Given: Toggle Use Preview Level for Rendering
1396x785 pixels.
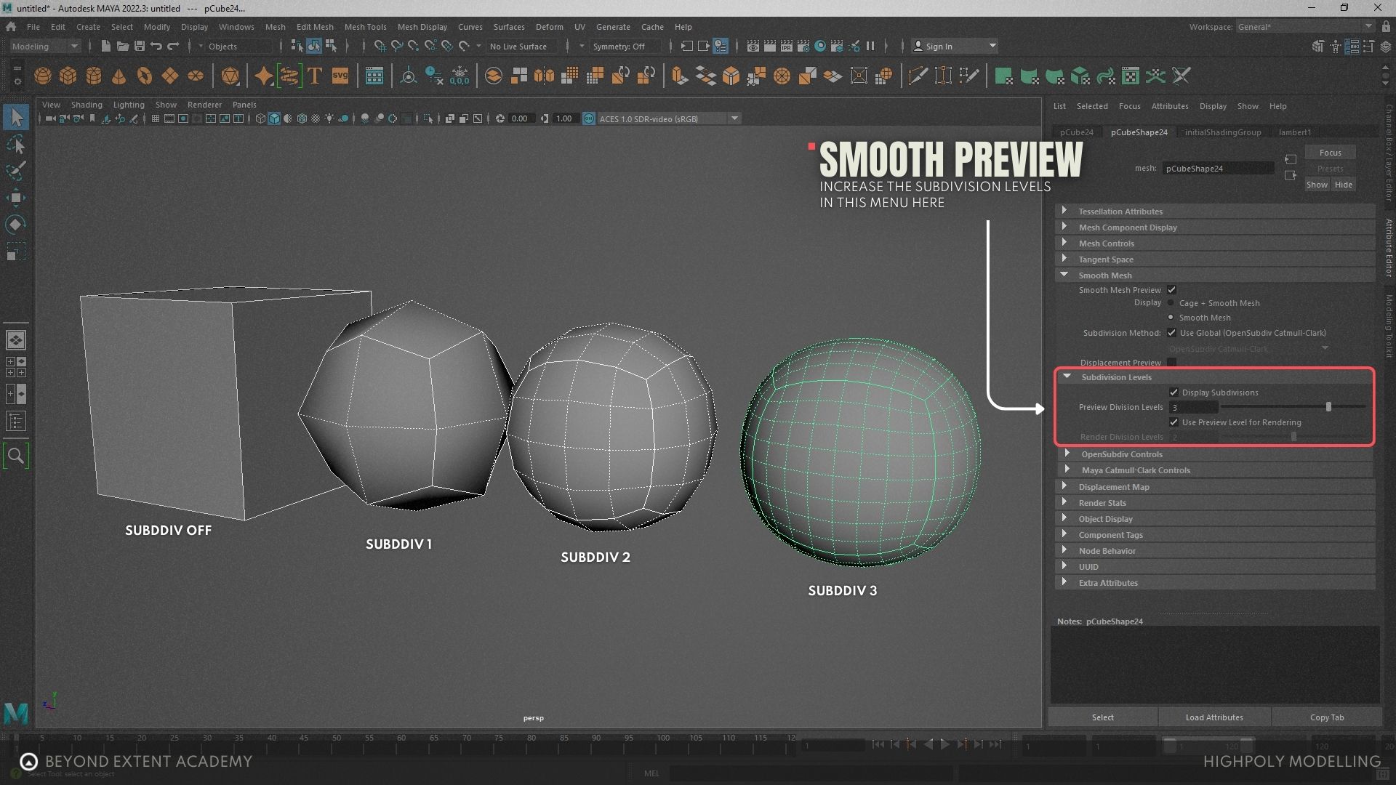Looking at the screenshot, I should point(1174,422).
